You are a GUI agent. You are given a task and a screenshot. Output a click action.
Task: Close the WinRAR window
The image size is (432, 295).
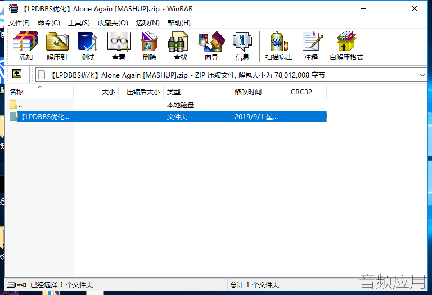(x=415, y=8)
